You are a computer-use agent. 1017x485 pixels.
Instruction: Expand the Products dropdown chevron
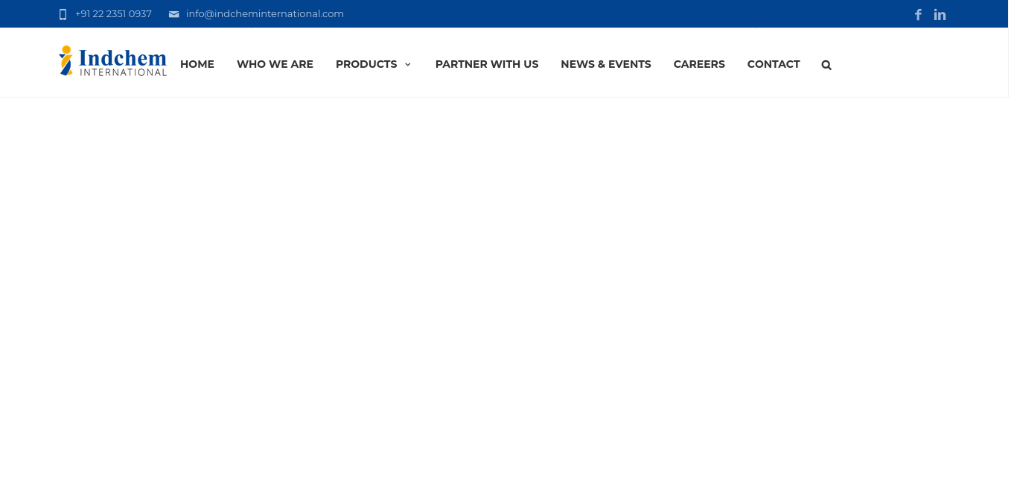click(x=408, y=65)
